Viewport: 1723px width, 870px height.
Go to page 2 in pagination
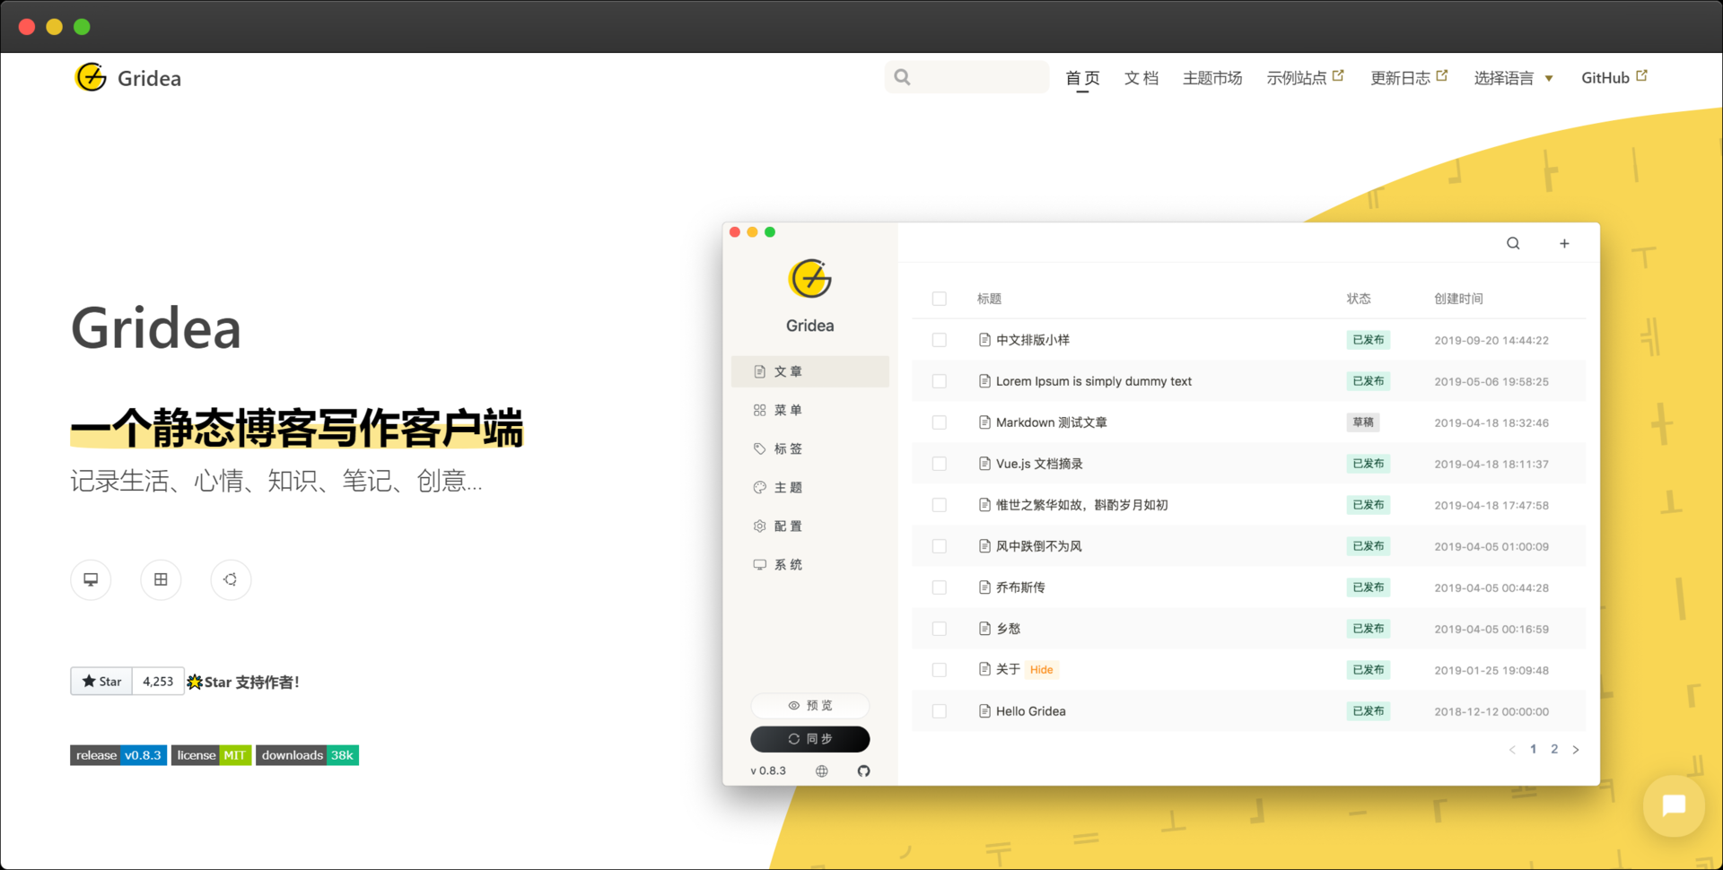tap(1554, 749)
